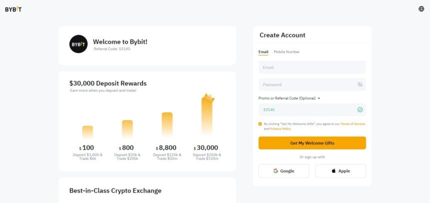The height and width of the screenshot is (203, 430).
Task: Sign up with Apple
Action: pos(340,171)
